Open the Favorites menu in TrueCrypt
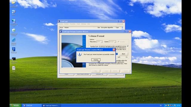This screenshot has height=107, width=191. 73,24
